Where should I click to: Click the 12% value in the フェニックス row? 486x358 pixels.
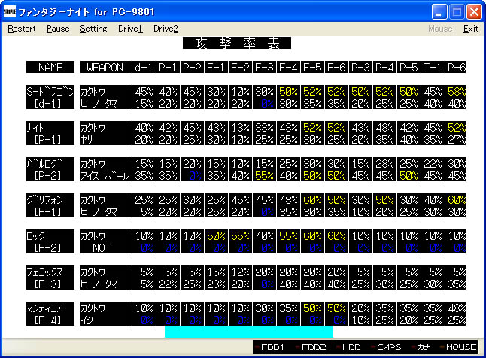click(x=241, y=272)
